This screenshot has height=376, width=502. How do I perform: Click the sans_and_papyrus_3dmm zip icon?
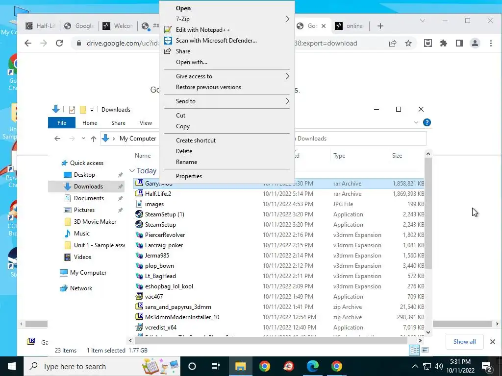coord(139,306)
